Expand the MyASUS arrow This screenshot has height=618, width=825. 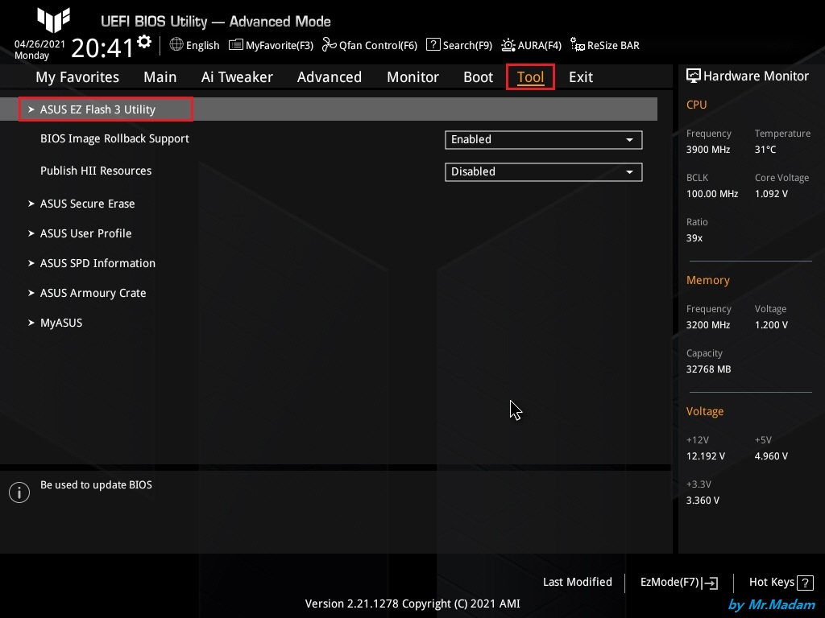pyautogui.click(x=31, y=323)
